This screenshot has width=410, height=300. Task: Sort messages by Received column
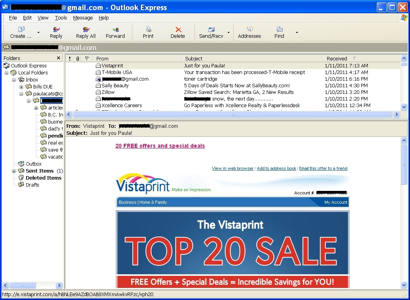tap(361, 58)
